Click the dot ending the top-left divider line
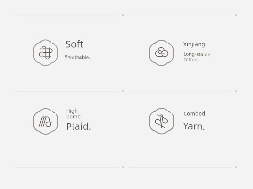Image resolution: width=253 pixels, height=189 pixels. 123,15
